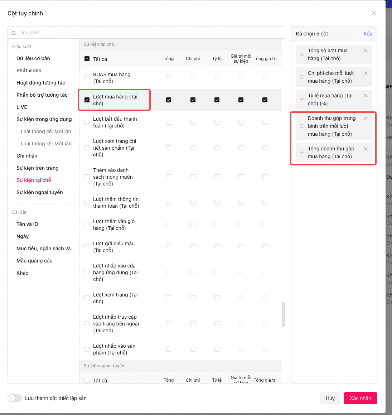The image size is (392, 415).
Task: Check Tổng for ROAS mua hàng
Action: [x=169, y=78]
